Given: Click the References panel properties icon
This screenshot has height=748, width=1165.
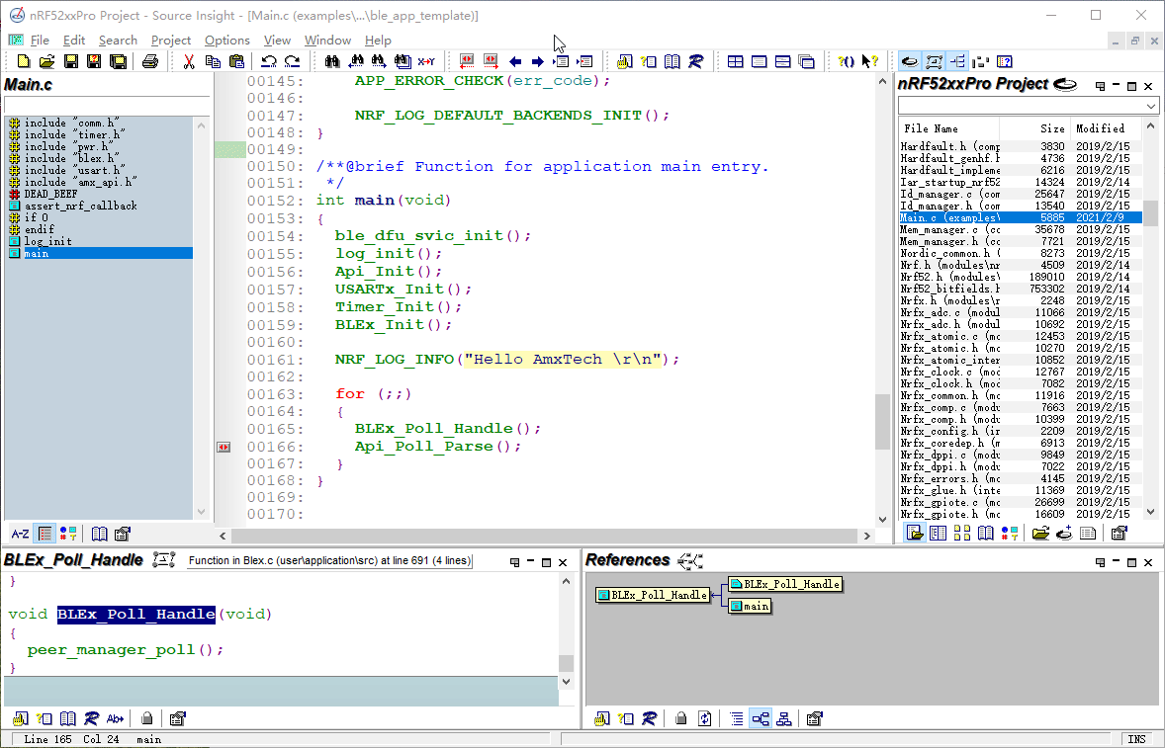Looking at the screenshot, I should [814, 718].
